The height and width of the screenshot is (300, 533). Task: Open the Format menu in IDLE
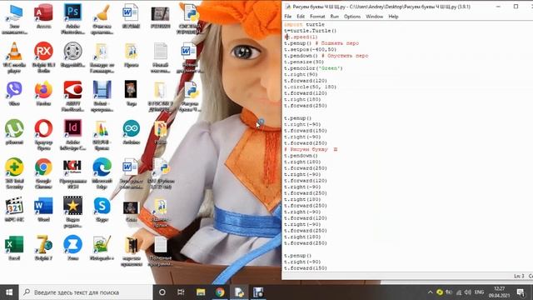[x=317, y=17]
